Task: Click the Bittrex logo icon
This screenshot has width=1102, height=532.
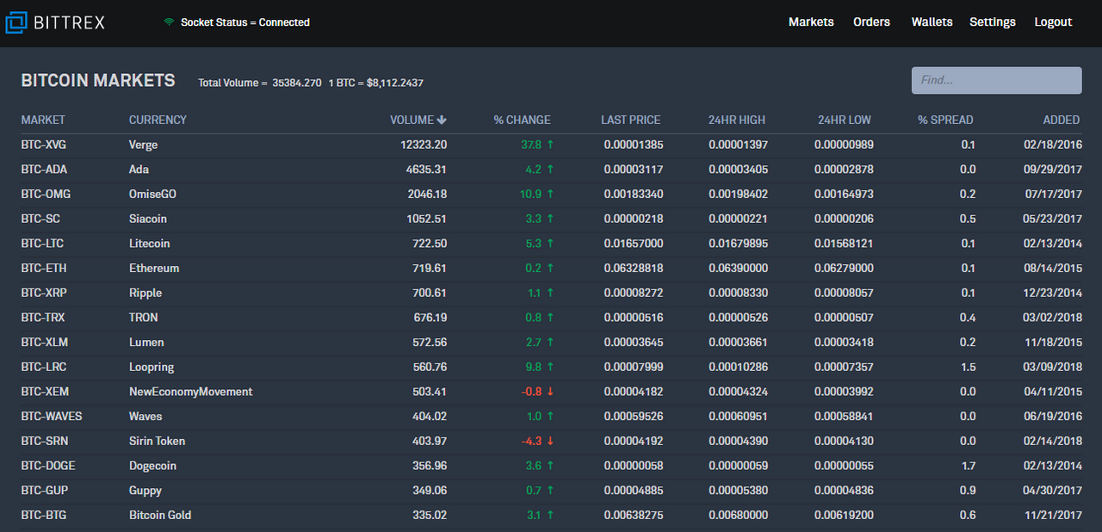Action: click(16, 22)
